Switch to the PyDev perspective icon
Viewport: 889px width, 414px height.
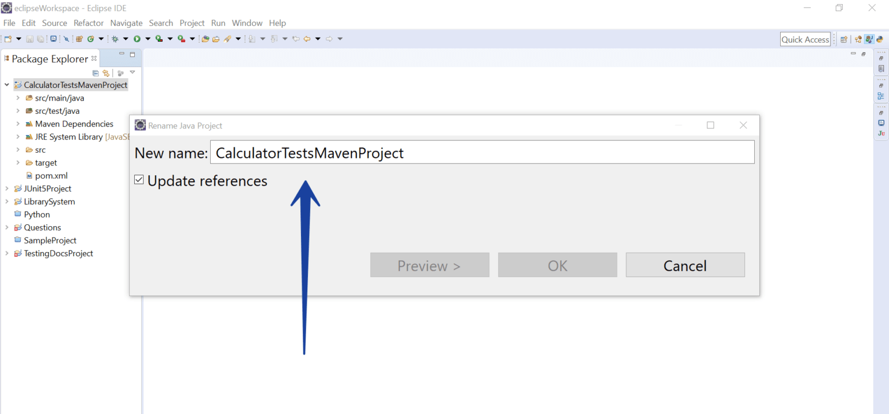click(880, 39)
